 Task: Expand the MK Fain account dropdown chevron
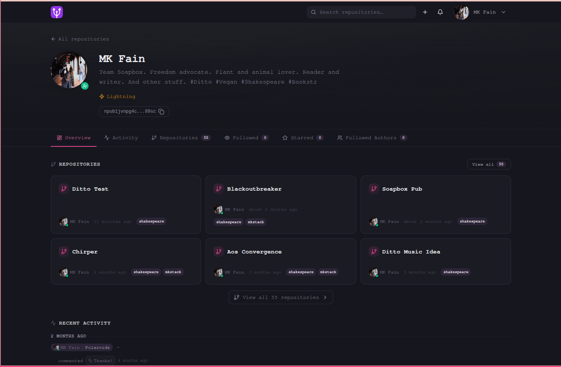503,12
